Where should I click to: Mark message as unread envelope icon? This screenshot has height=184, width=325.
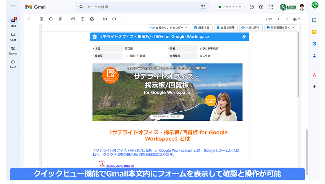click(73, 19)
